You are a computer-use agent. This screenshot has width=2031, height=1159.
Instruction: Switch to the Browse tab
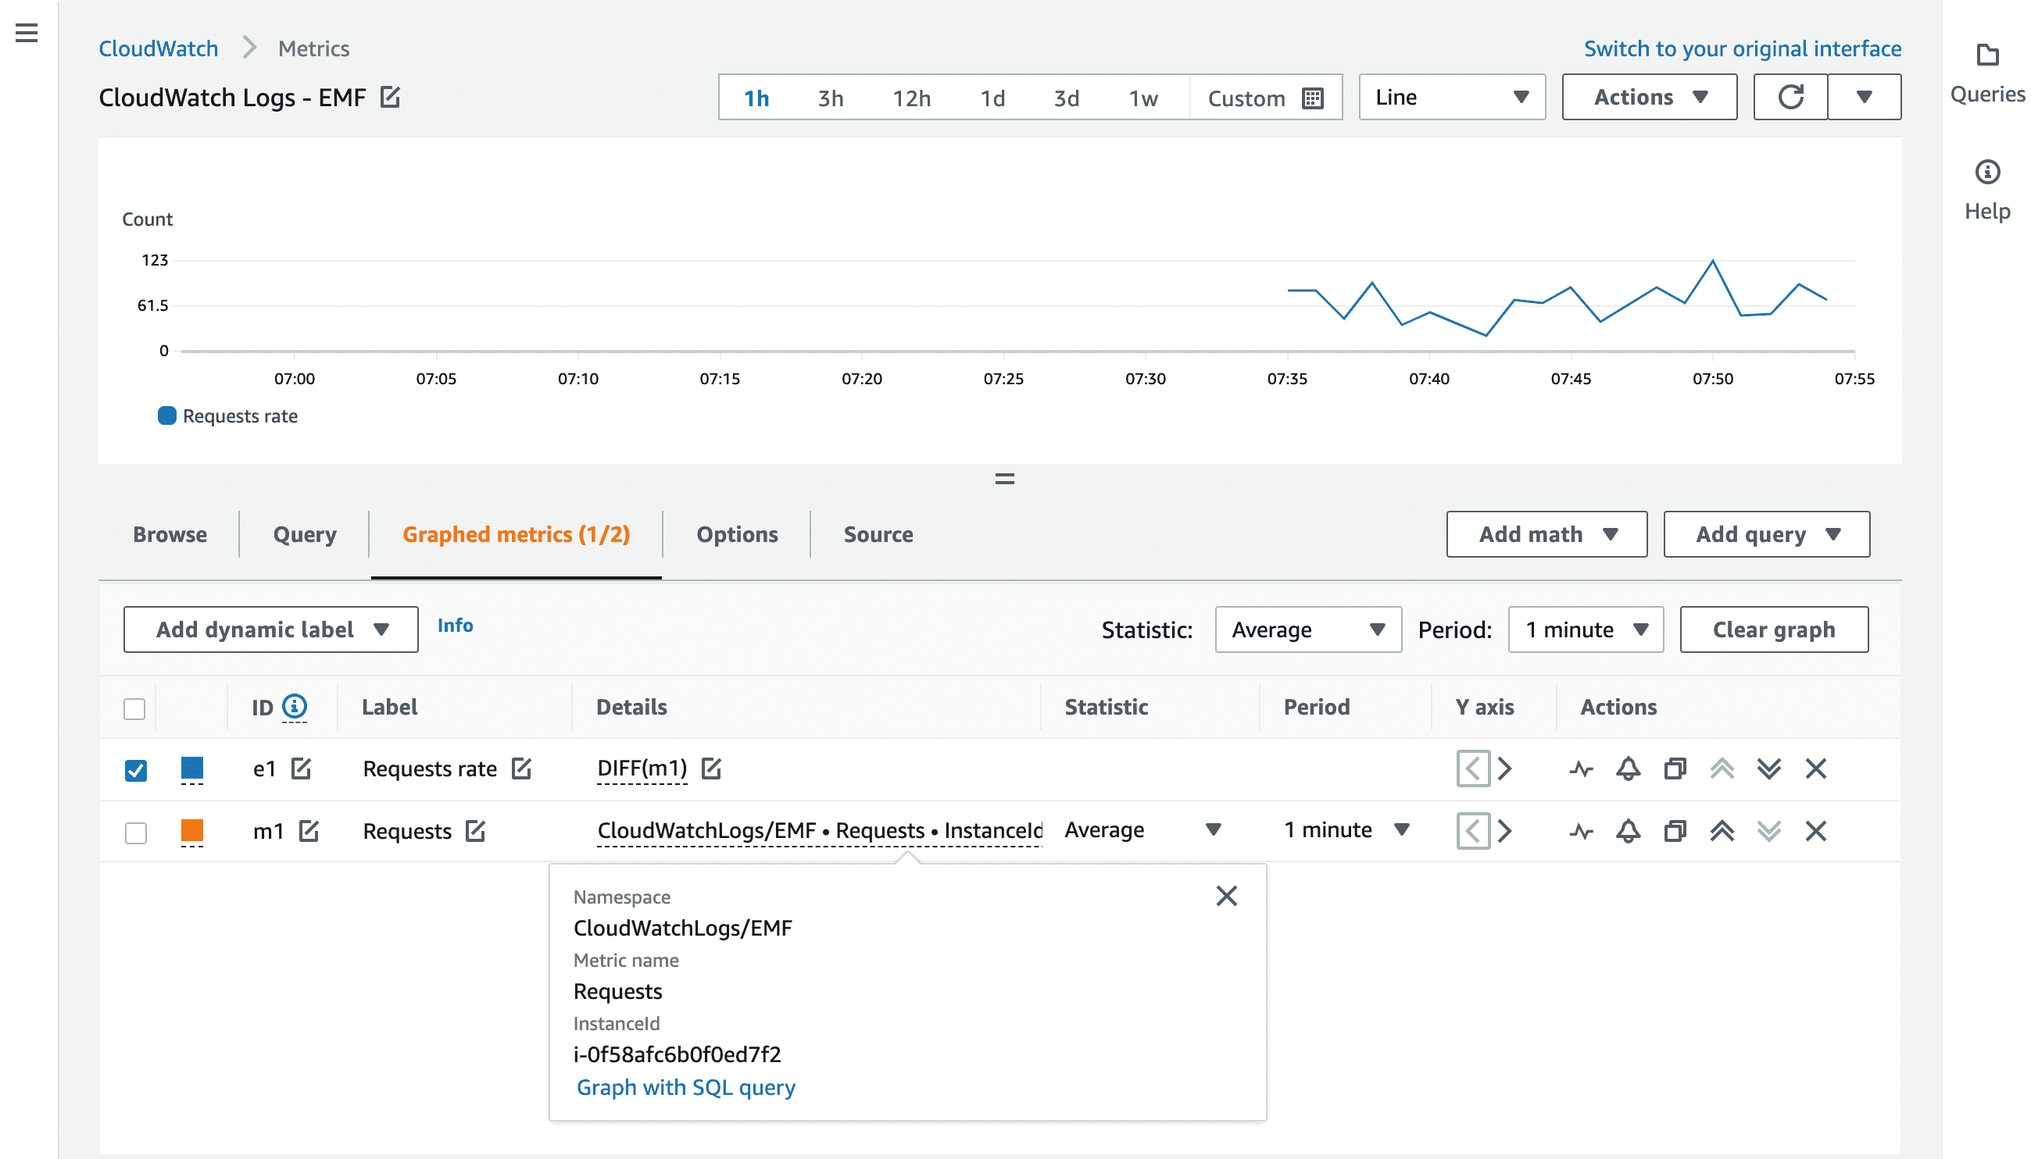pyautogui.click(x=170, y=534)
